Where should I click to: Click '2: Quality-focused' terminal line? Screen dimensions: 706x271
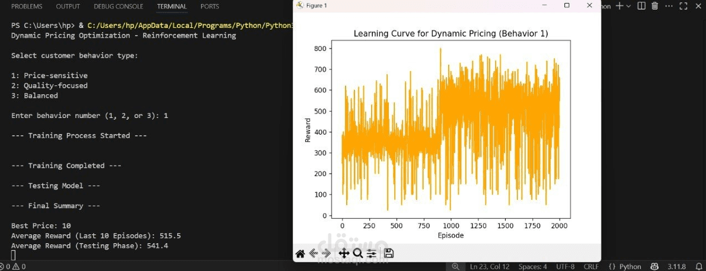click(50, 85)
